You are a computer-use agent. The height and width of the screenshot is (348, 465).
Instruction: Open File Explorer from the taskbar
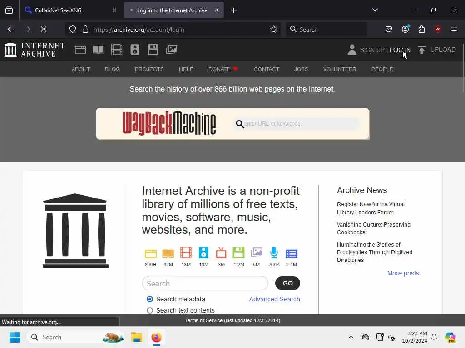tap(137, 337)
